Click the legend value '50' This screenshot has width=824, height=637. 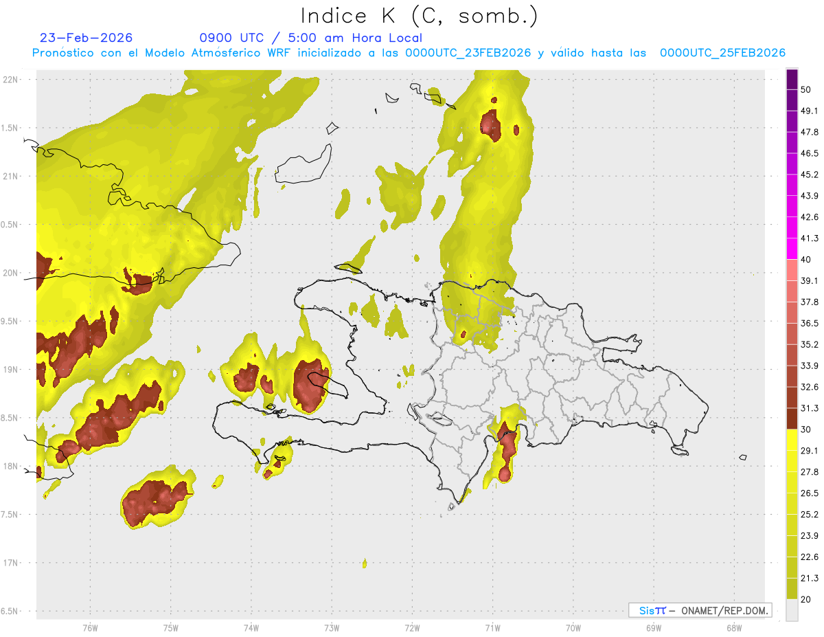(x=806, y=89)
